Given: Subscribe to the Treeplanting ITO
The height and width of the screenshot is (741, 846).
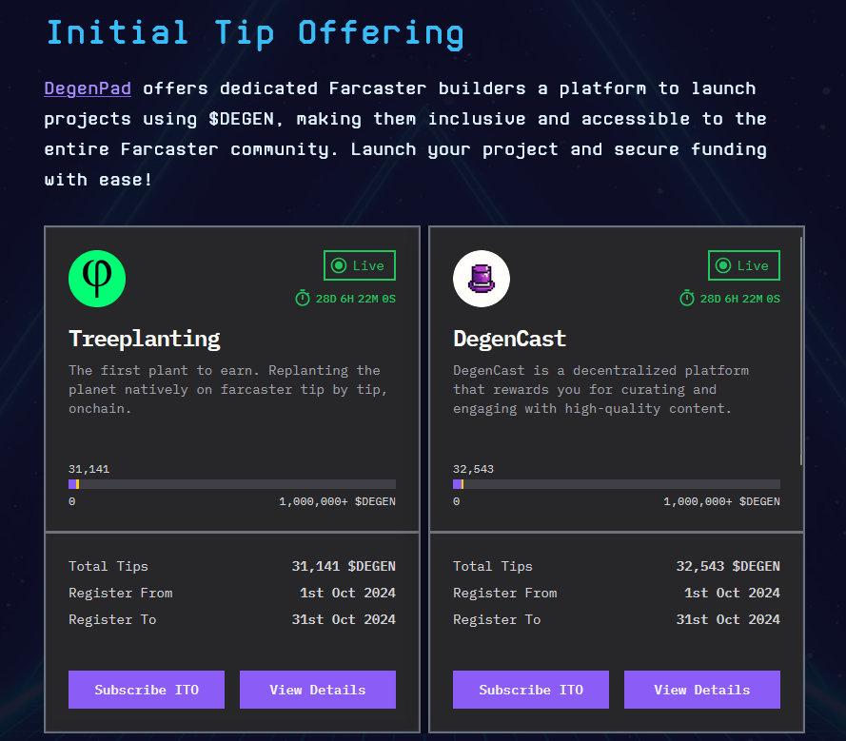Looking at the screenshot, I should [147, 690].
